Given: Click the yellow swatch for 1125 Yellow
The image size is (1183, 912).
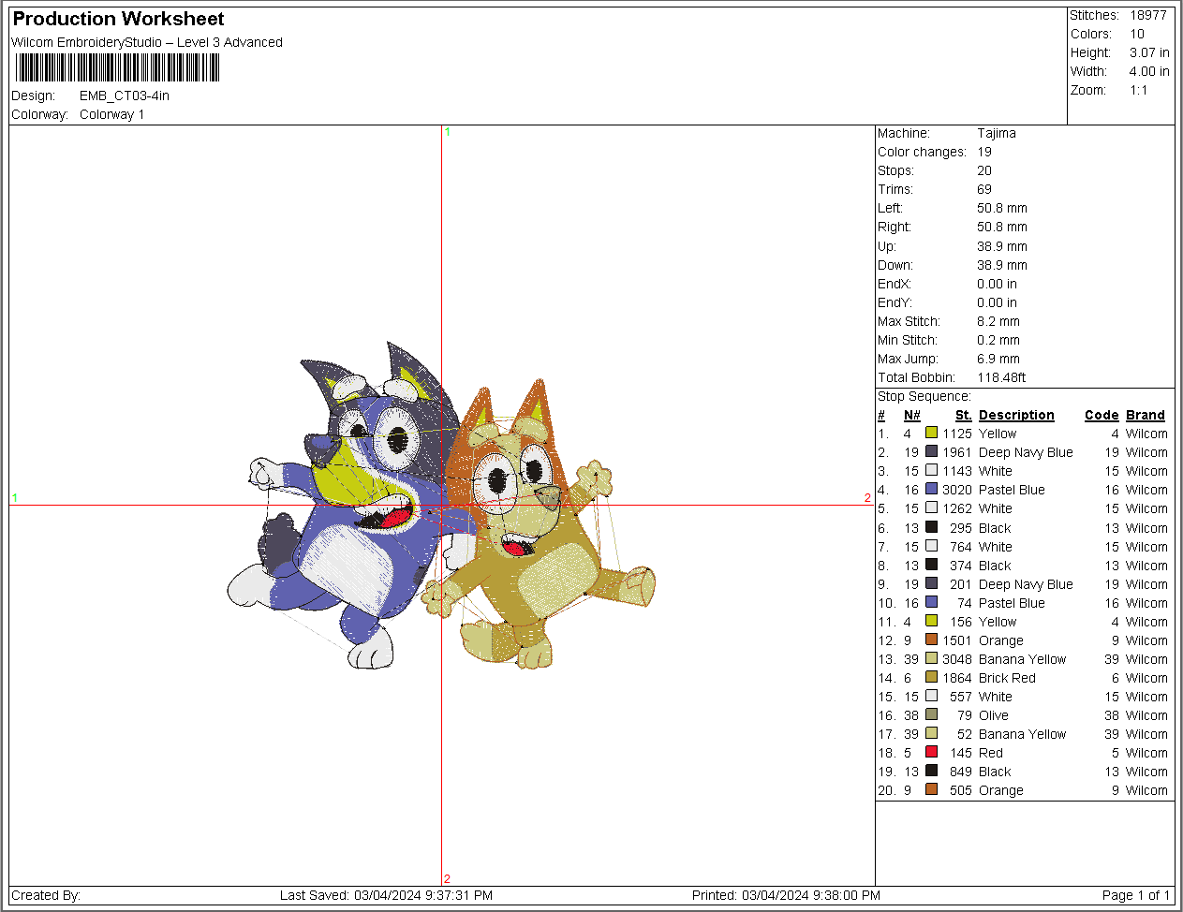Looking at the screenshot, I should (x=931, y=433).
